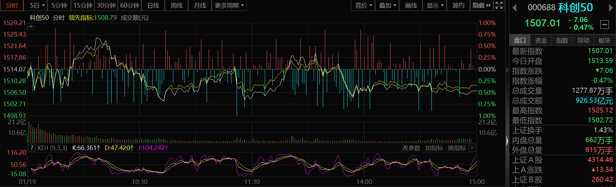This screenshot has height=187, width=616.
Task: Hide the side panel with 隐藏 button
Action: point(481,5)
